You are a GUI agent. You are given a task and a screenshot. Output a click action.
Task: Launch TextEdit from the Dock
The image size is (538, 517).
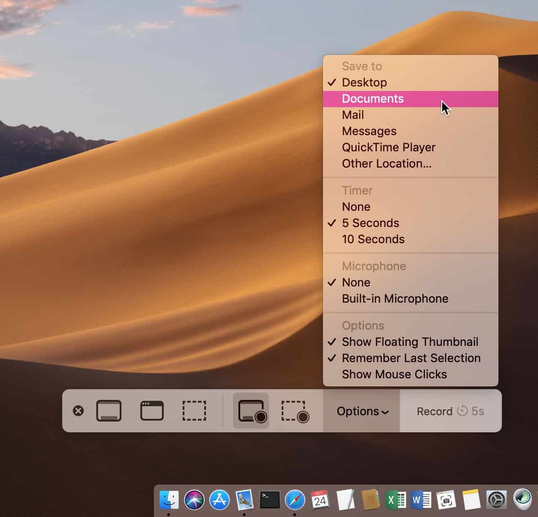coord(345,499)
